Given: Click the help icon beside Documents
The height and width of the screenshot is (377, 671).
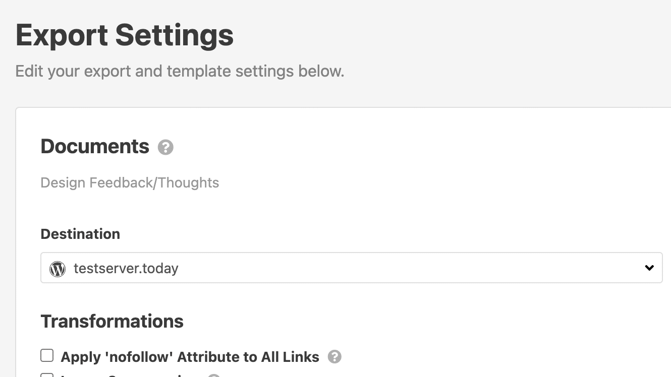Looking at the screenshot, I should 165,148.
